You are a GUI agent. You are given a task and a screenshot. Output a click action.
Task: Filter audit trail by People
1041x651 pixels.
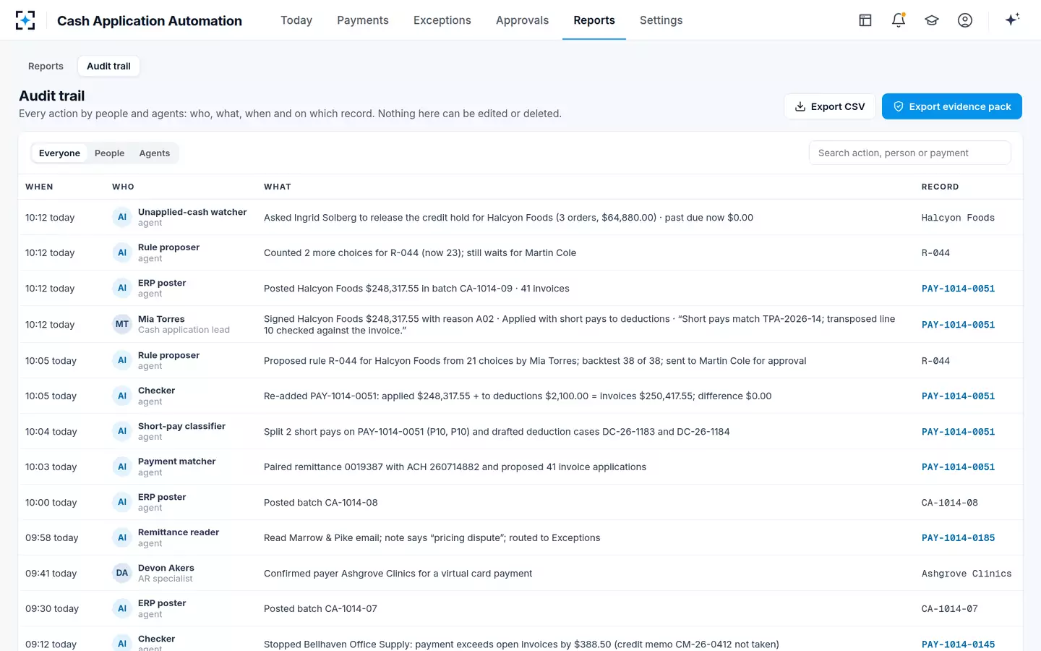[x=109, y=153]
